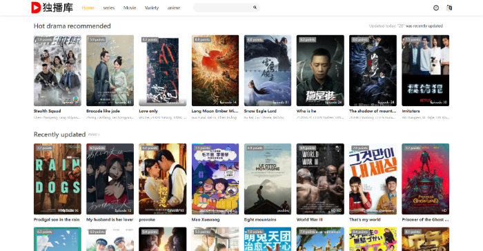Click 'Prodigal son in the rain' title
This screenshot has height=251, width=483.
click(x=57, y=219)
